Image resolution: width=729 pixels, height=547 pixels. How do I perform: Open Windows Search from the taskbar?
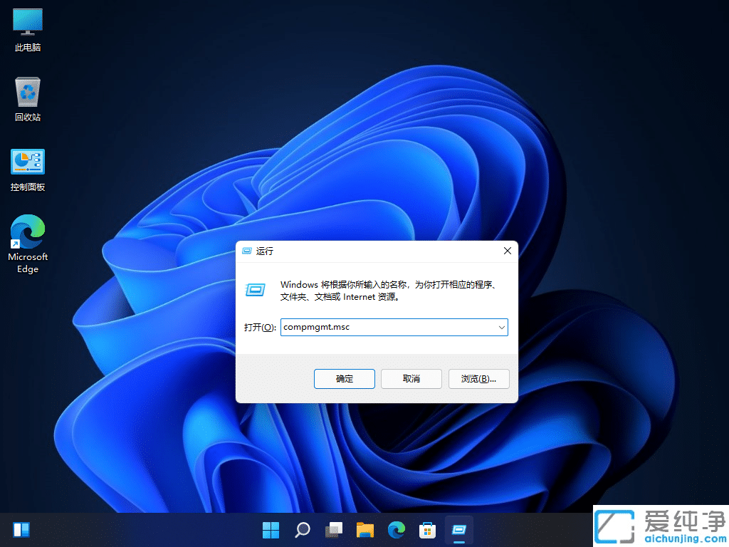[302, 530]
